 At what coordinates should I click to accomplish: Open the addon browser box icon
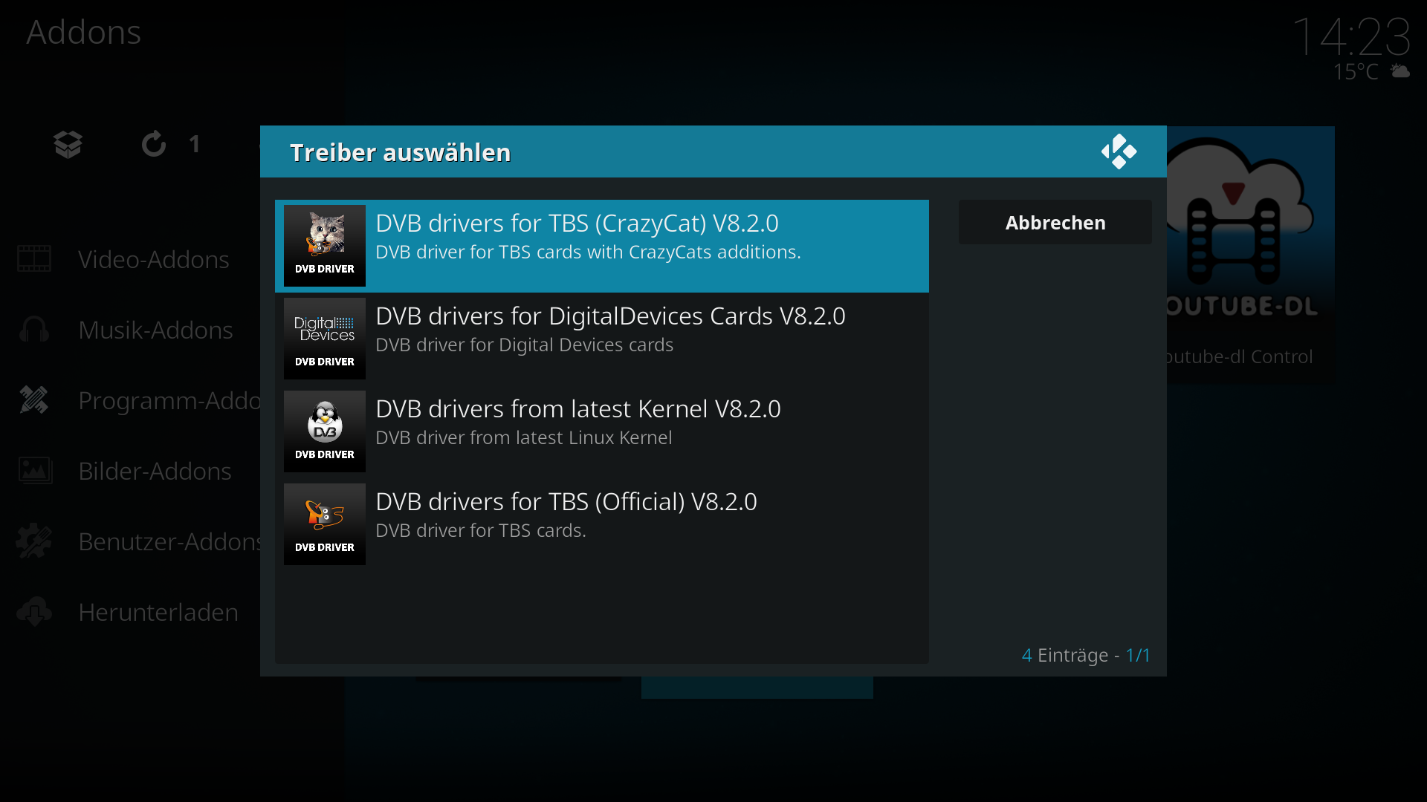68,144
